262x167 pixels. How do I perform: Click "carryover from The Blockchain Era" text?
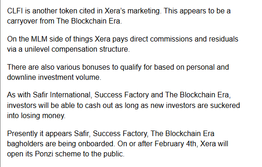[x=64, y=21]
